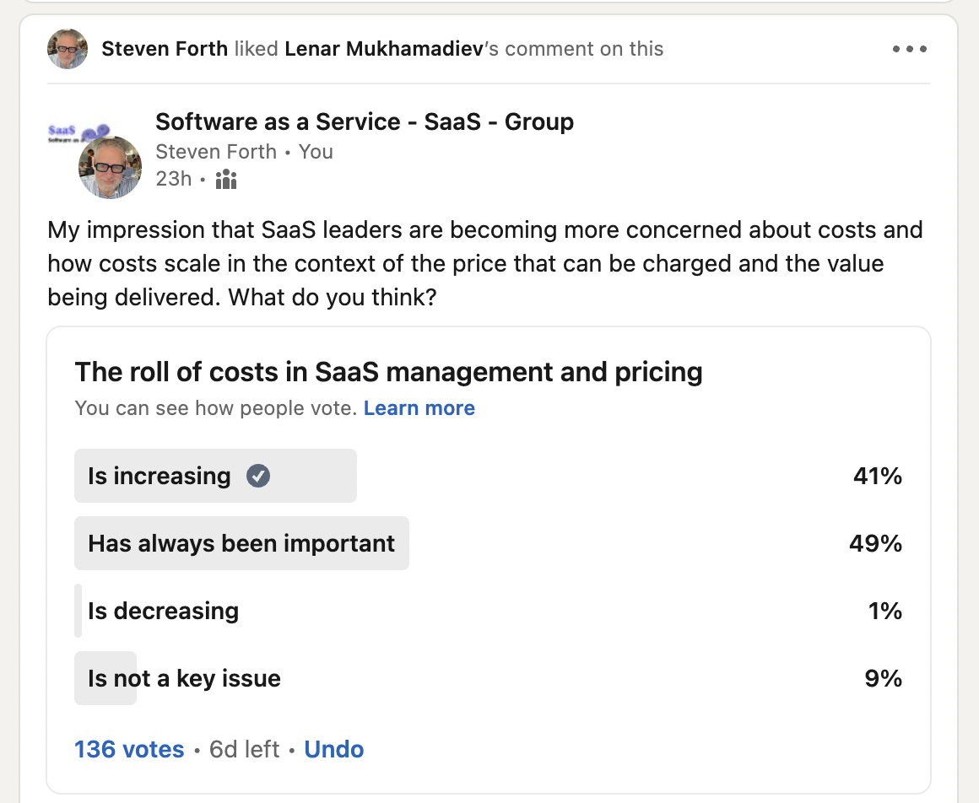This screenshot has height=803, width=979.
Task: Open the Software as a Service group page
Action: point(365,121)
